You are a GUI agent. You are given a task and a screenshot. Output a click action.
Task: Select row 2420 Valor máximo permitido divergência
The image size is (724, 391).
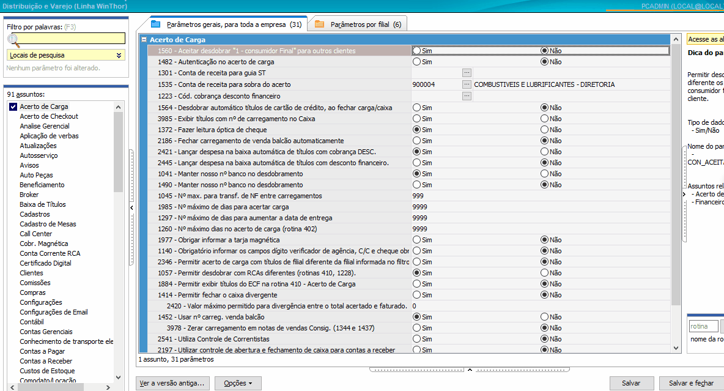pos(287,306)
